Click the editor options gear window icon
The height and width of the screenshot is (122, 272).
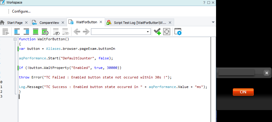pos(178,32)
